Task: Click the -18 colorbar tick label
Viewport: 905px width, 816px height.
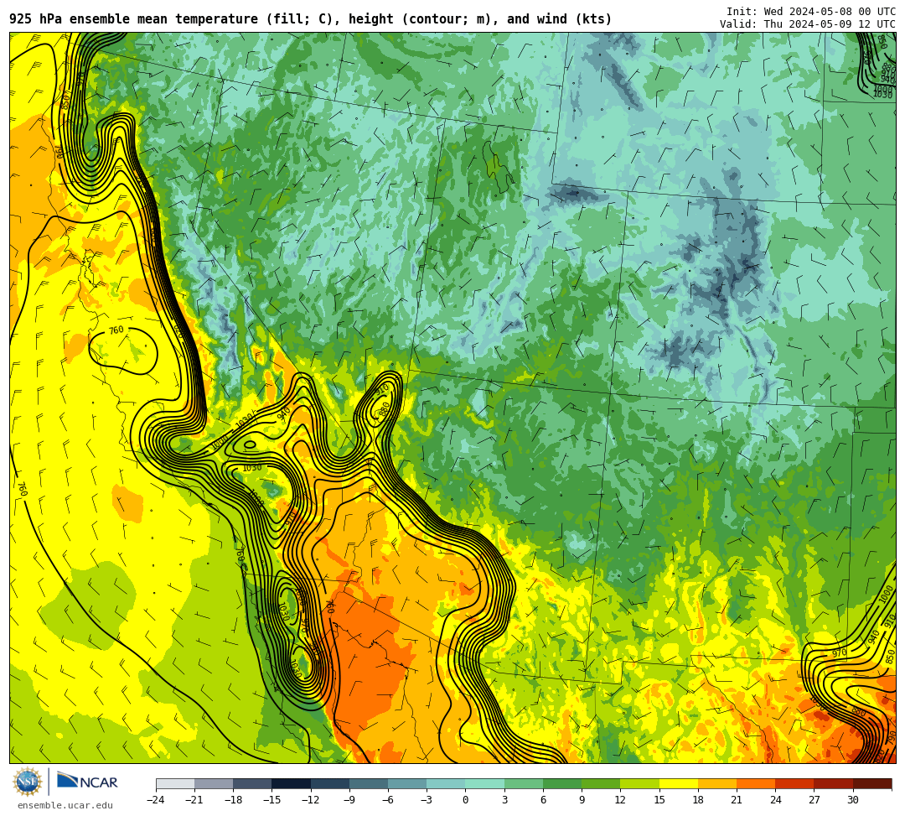Action: [233, 800]
